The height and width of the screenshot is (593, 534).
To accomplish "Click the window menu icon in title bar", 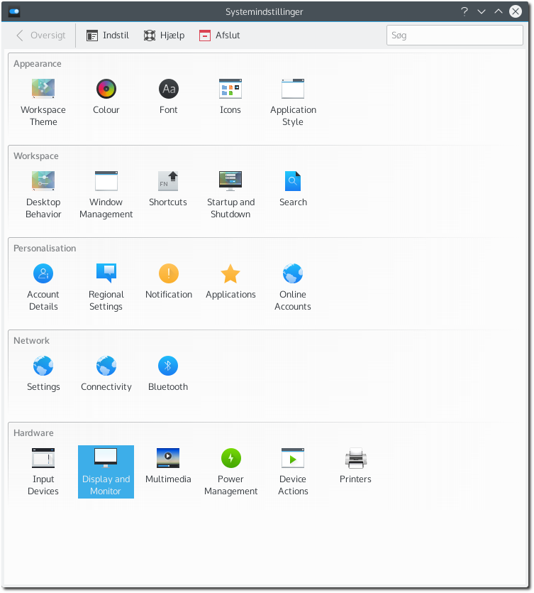I will pyautogui.click(x=14, y=11).
